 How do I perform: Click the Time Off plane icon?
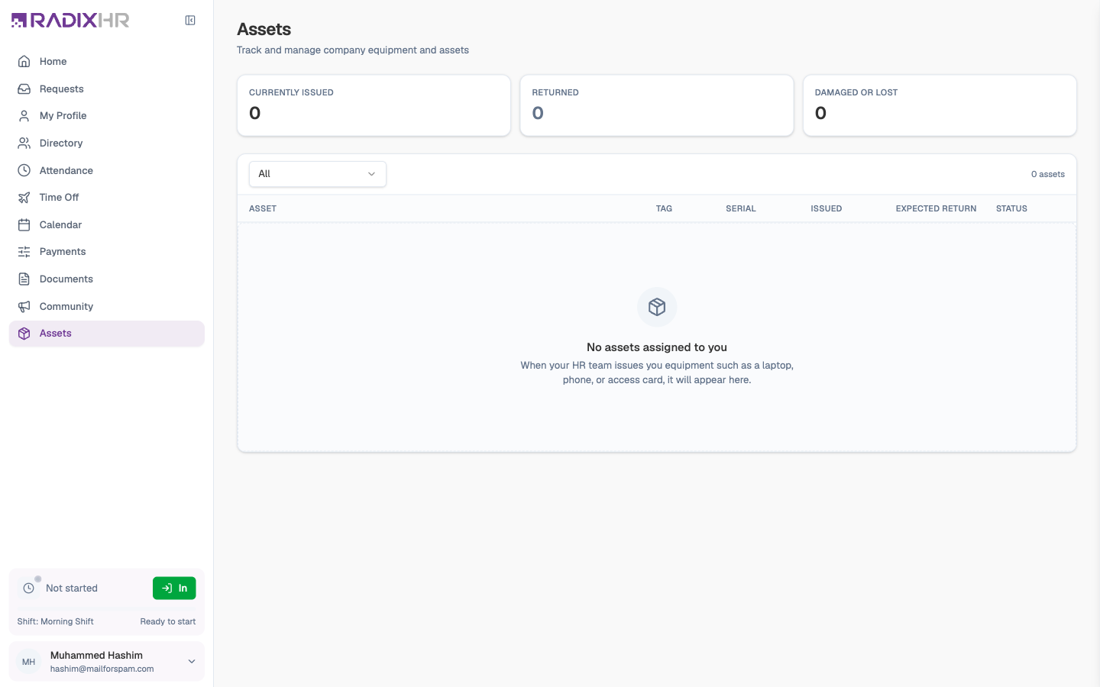(x=24, y=198)
